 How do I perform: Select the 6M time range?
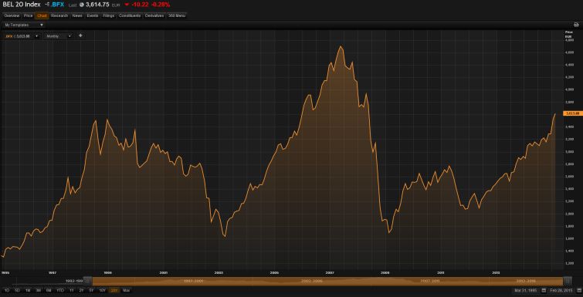(49, 290)
